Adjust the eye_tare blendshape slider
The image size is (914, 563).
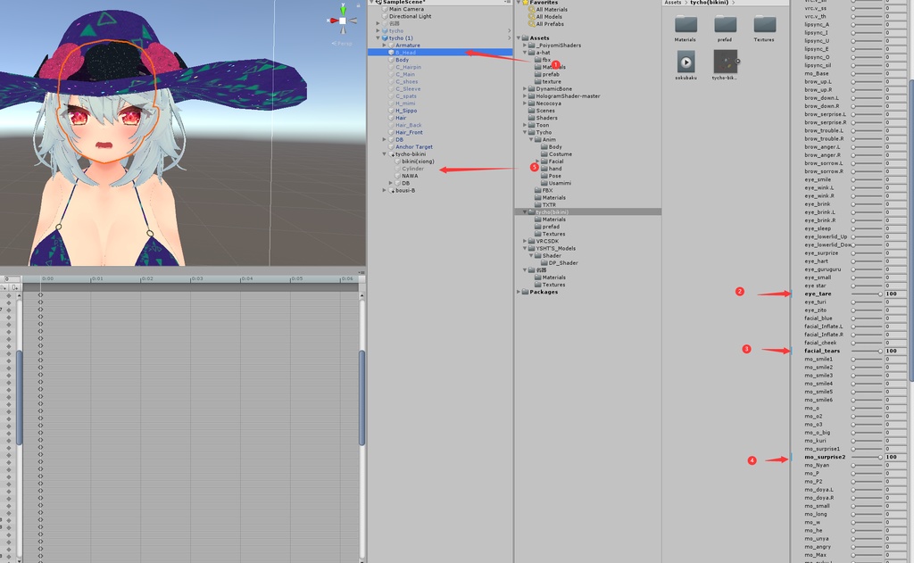click(867, 294)
